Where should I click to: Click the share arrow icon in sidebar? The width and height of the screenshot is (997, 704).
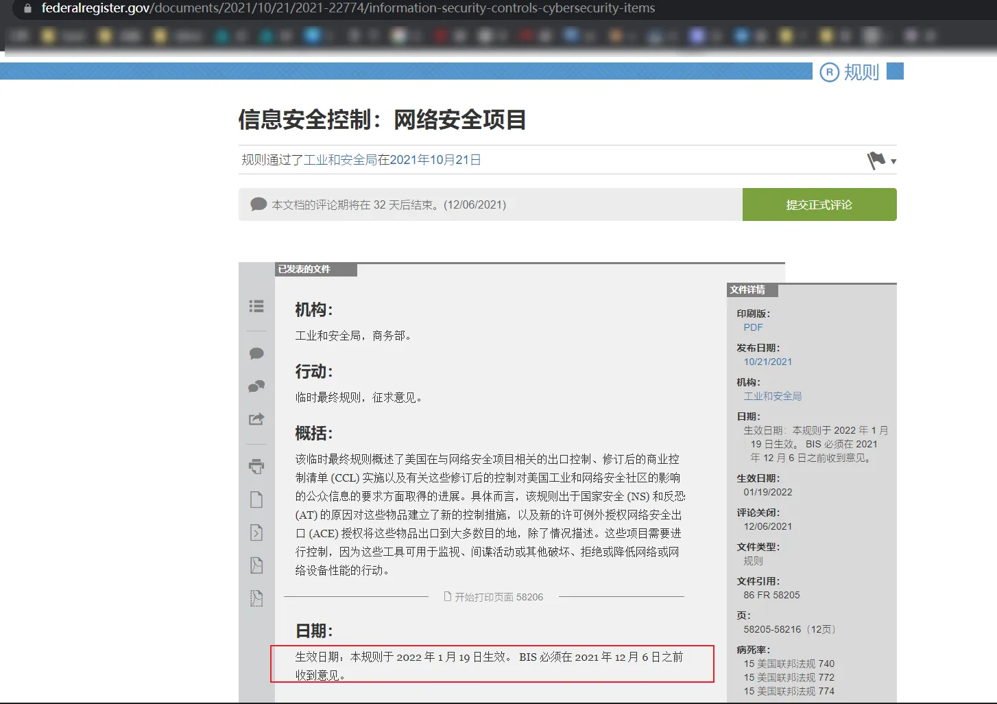pyautogui.click(x=256, y=419)
